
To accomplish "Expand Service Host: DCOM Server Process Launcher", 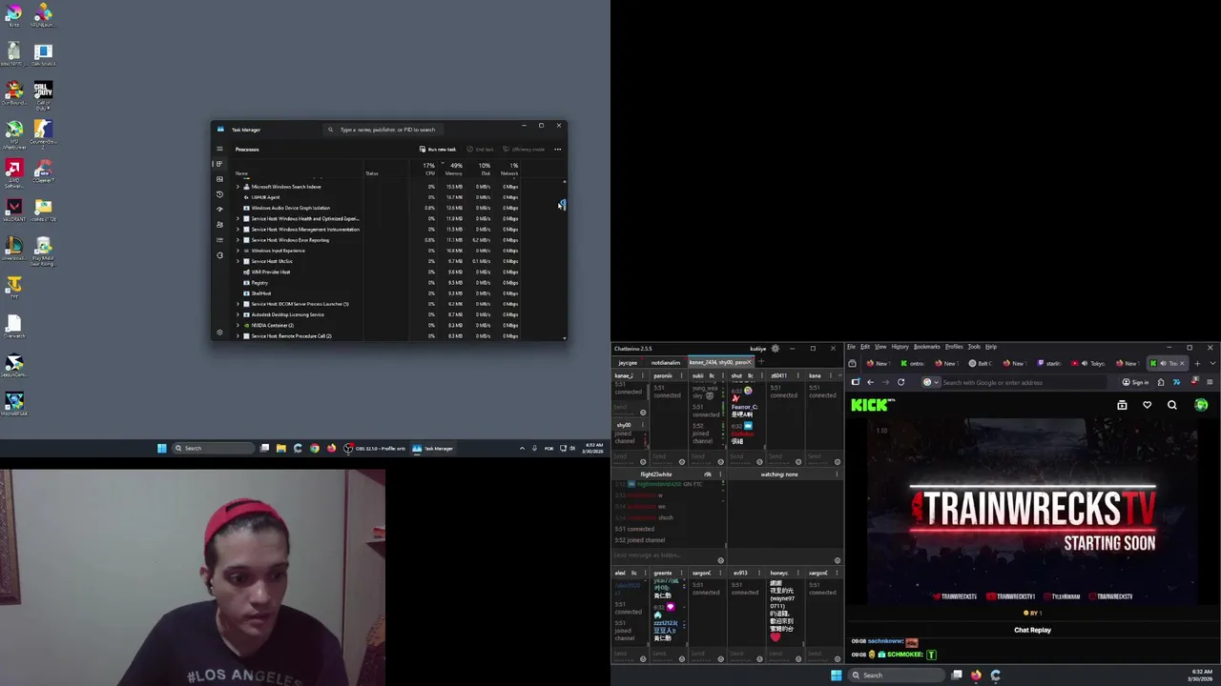I will (x=238, y=304).
